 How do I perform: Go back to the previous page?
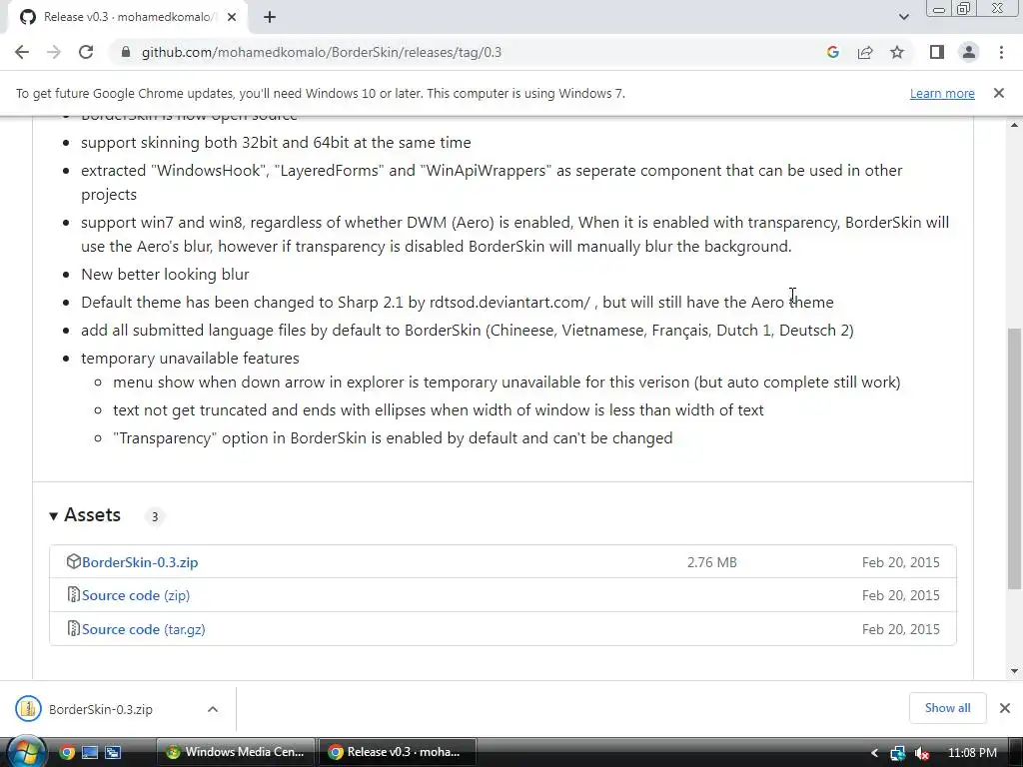coord(22,52)
